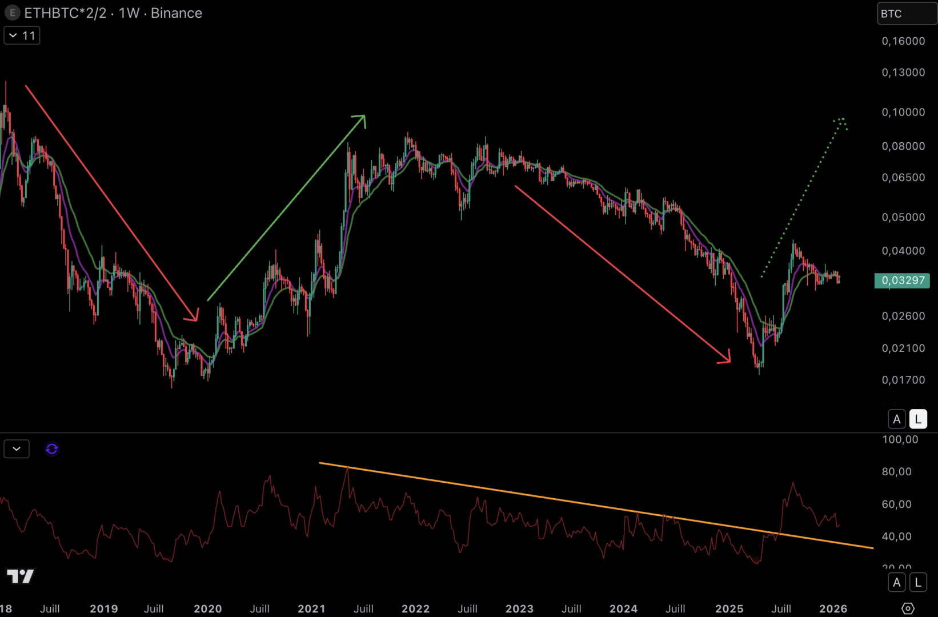938x617 pixels.
Task: Click the 2022 label on time axis
Action: coord(415,608)
